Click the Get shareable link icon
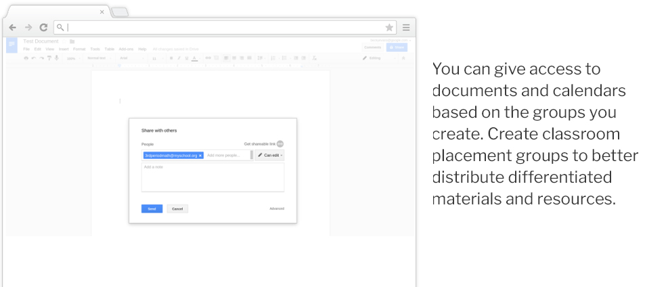The image size is (645, 287). 280,143
